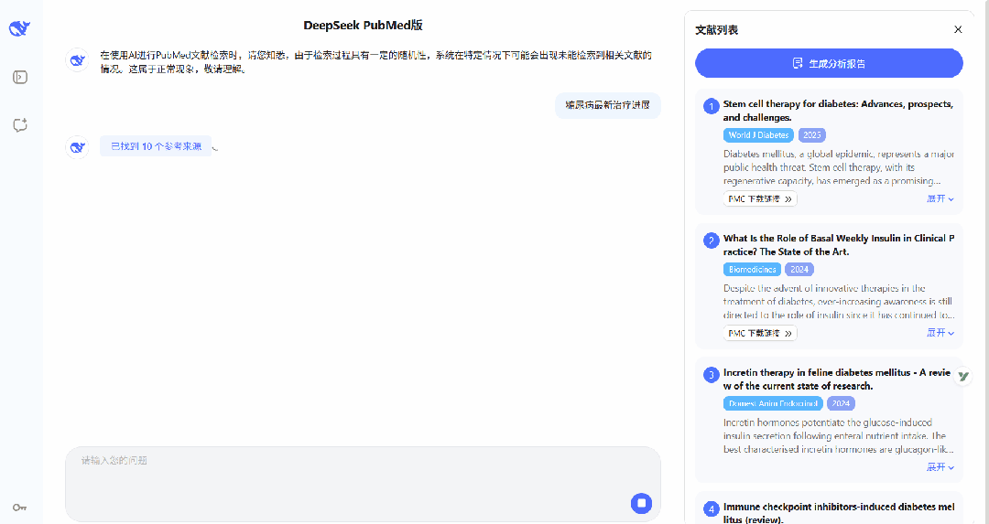Click the number 1 reference badge
The width and height of the screenshot is (989, 524).
tap(711, 106)
